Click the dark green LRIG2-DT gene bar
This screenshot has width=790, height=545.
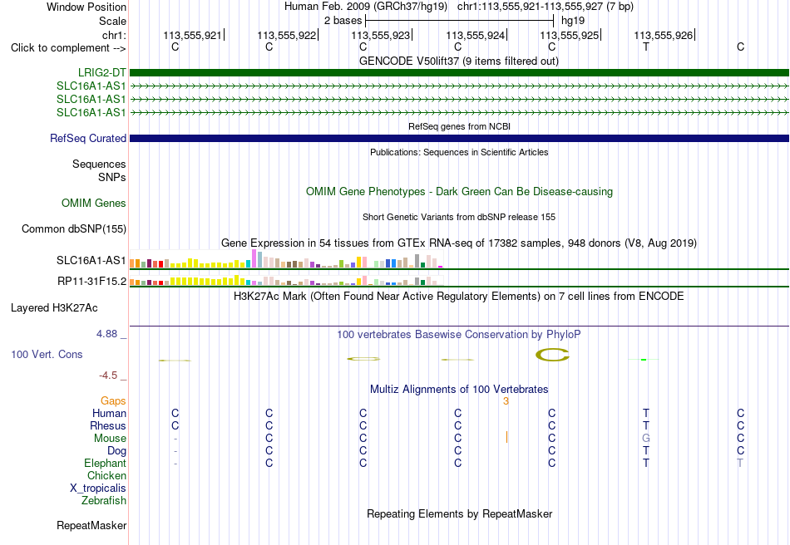tap(459, 73)
